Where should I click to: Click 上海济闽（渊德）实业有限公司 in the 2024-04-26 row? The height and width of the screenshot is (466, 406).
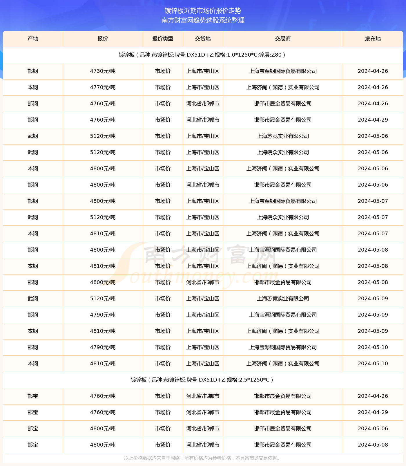[x=283, y=87]
